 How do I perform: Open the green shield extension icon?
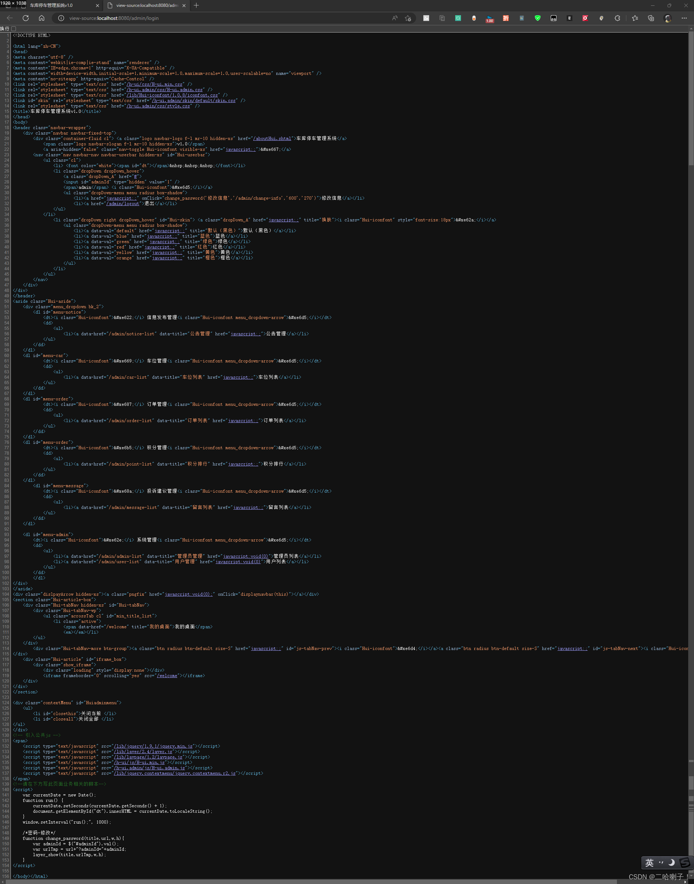[x=538, y=18]
